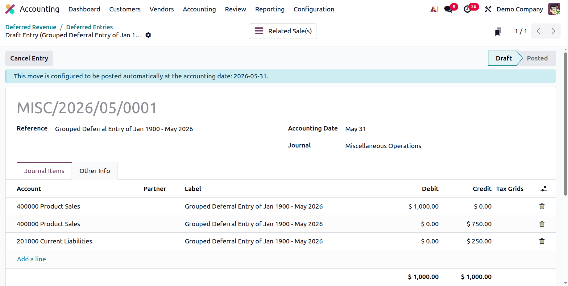568x286 pixels.
Task: Click Add a line under journal items
Action: pos(31,259)
